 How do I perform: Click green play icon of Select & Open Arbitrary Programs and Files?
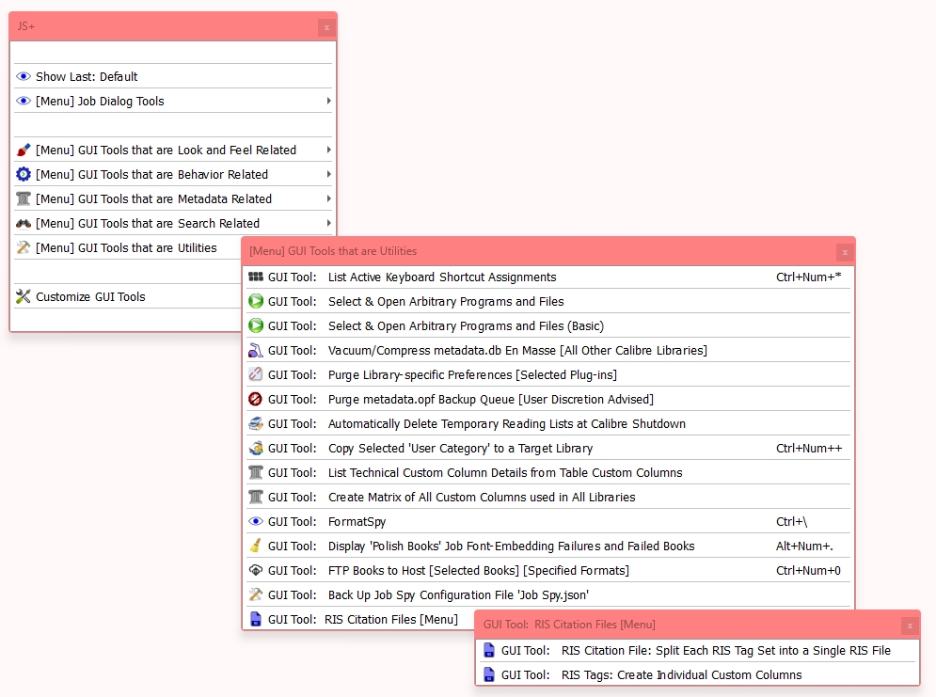[x=256, y=301]
